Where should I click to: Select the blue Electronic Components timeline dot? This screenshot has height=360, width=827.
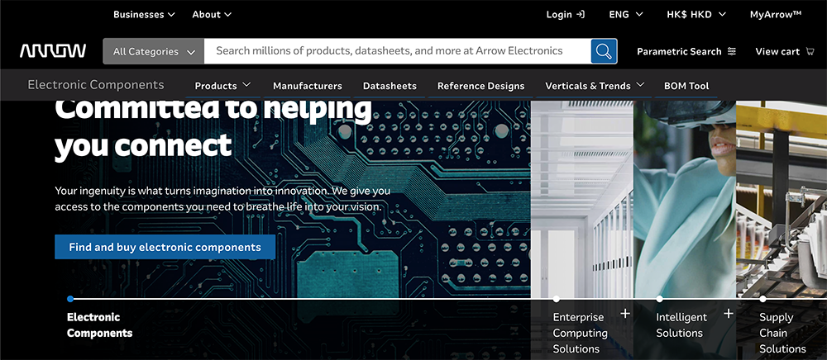(x=70, y=298)
